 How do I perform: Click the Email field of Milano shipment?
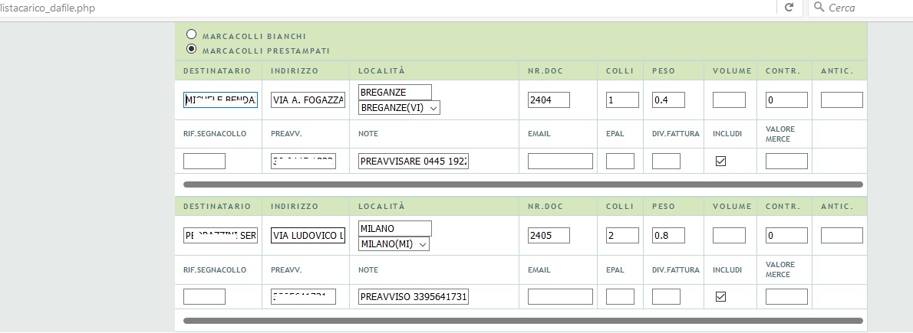(x=560, y=296)
